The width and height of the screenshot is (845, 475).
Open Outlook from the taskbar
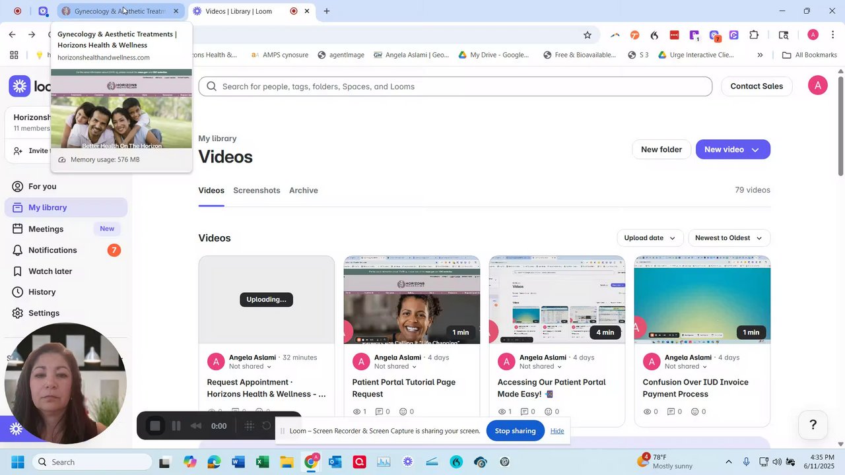(335, 462)
